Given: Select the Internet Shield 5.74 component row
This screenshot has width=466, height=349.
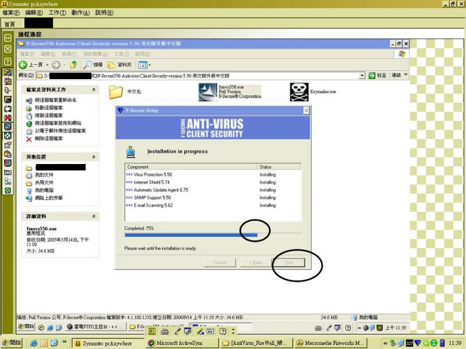Looking at the screenshot, I should [213, 182].
